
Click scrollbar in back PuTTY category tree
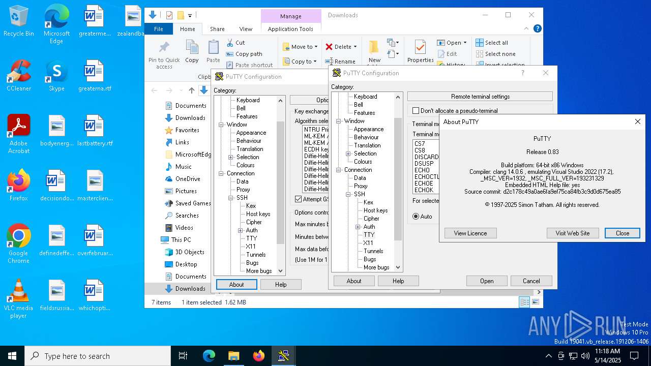[280, 183]
